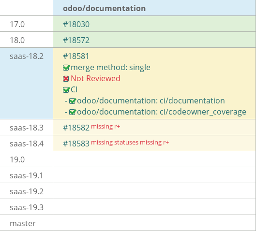Open pull request #18582 link
256x231 pixels.
pos(76,128)
